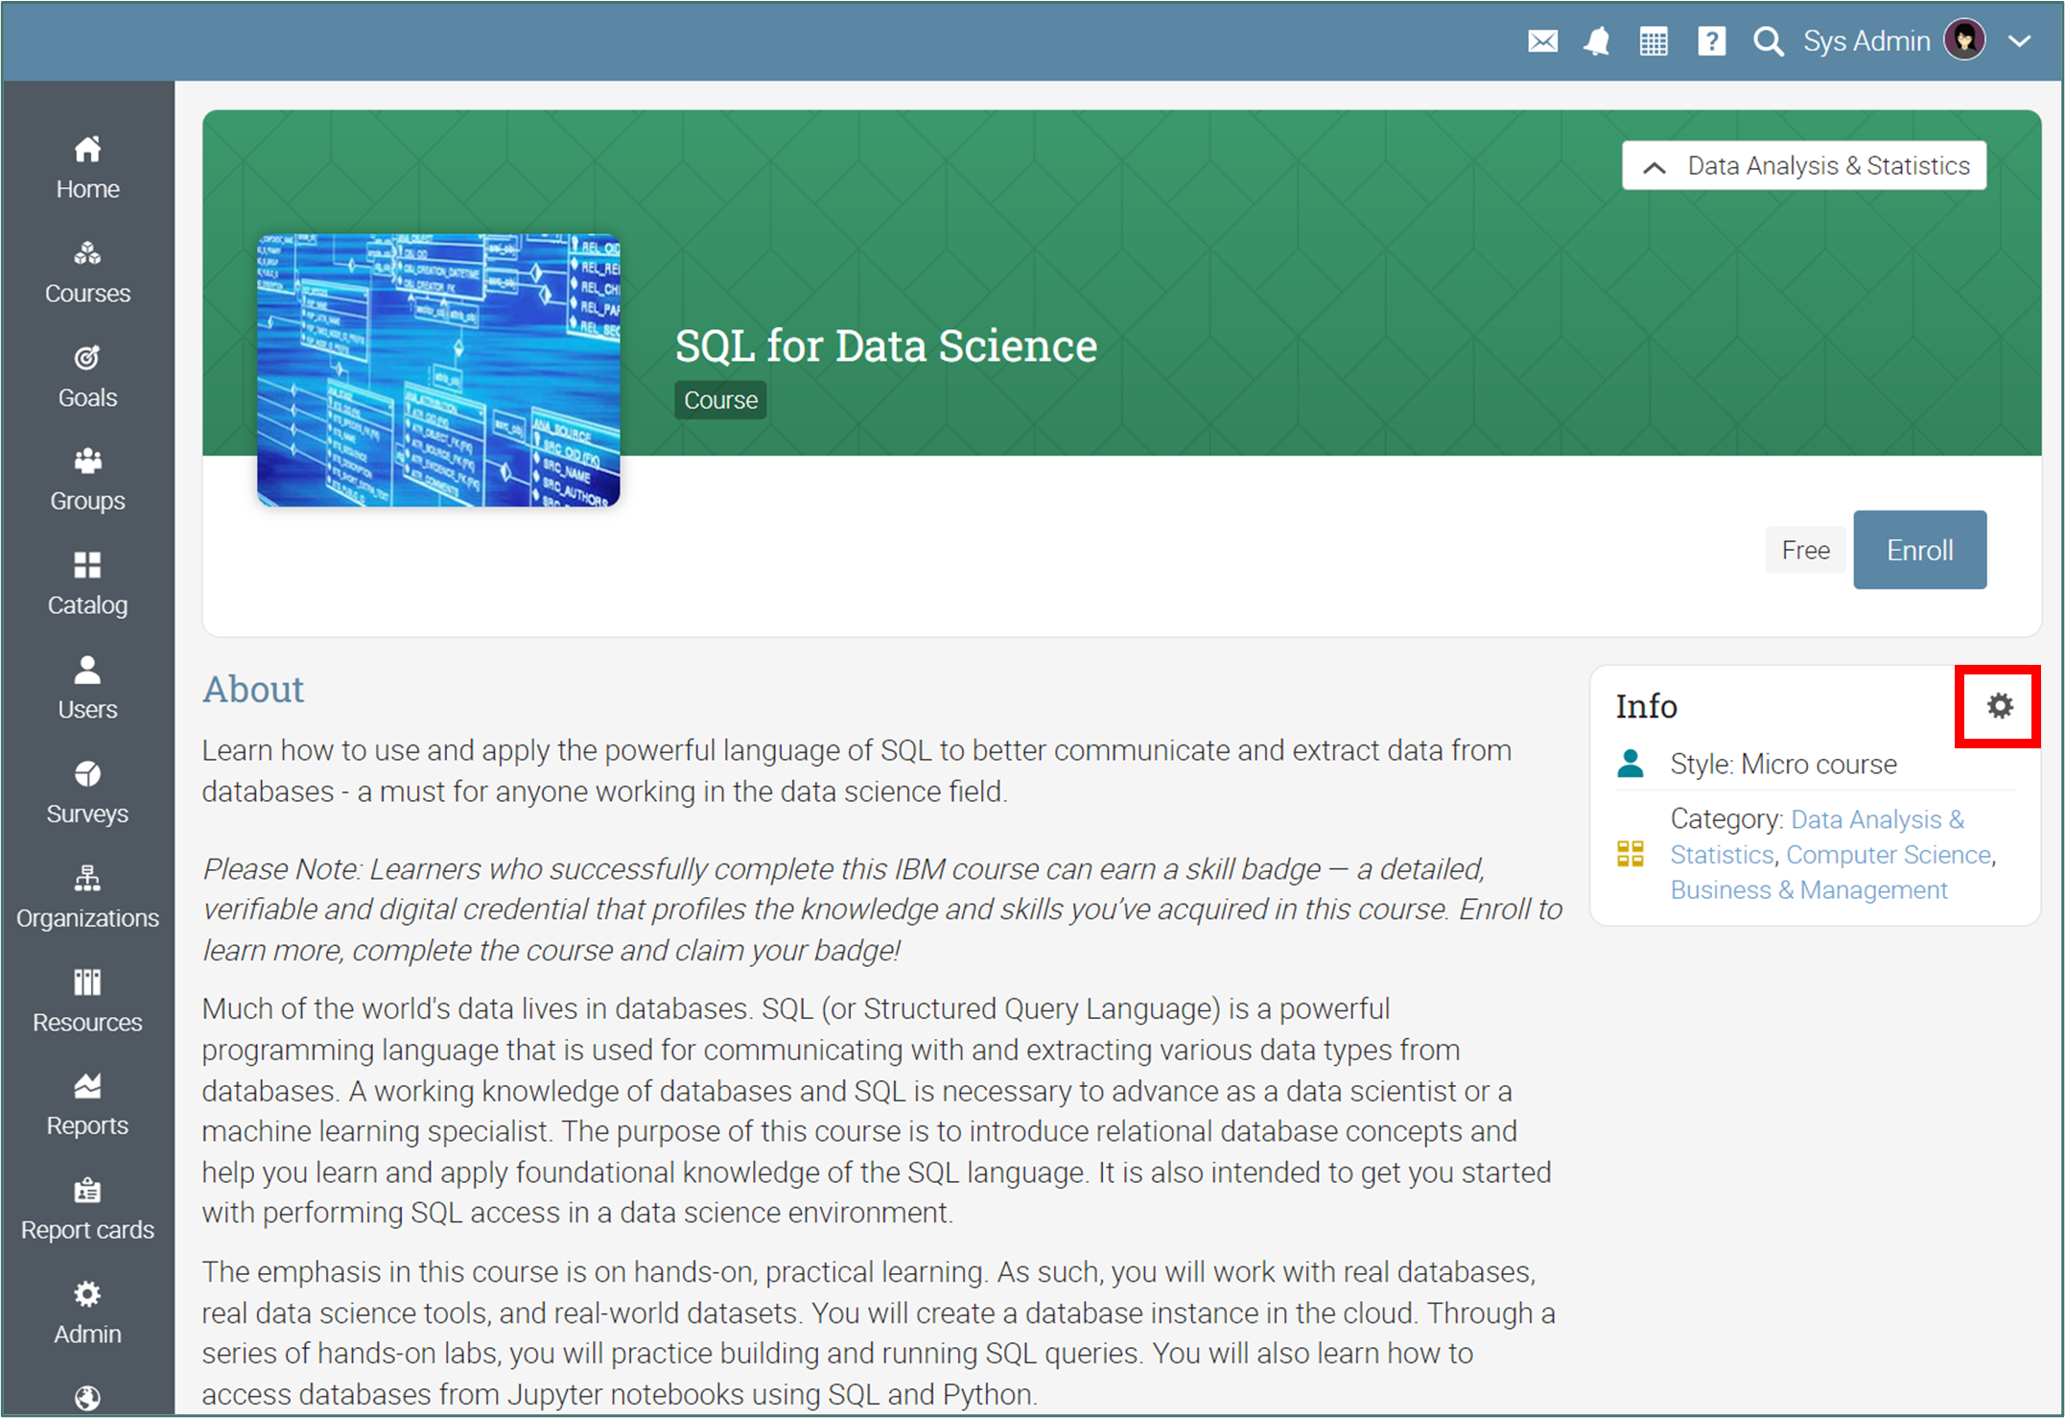Screen dimensions: 2065x1418
Task: Open the notifications bell
Action: pos(1597,41)
